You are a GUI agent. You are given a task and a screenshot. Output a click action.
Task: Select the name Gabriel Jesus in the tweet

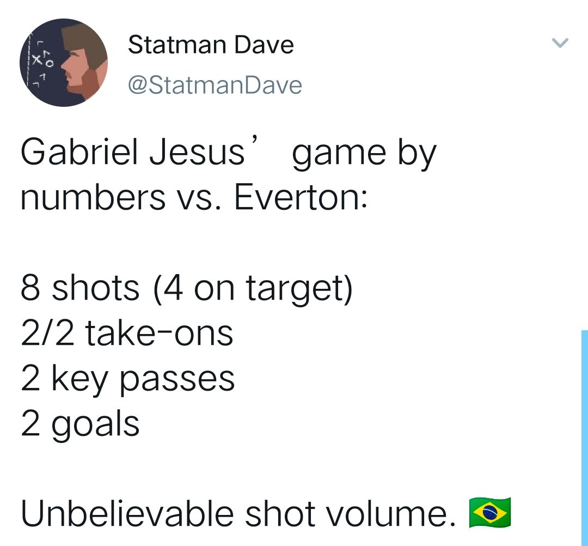(x=132, y=153)
